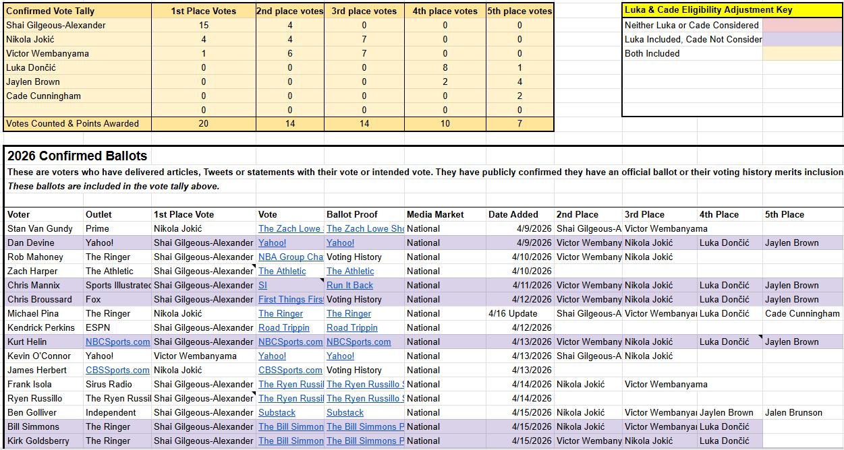Open the Ballot Proof link in Ryen Russillo's own row

pyautogui.click(x=365, y=398)
